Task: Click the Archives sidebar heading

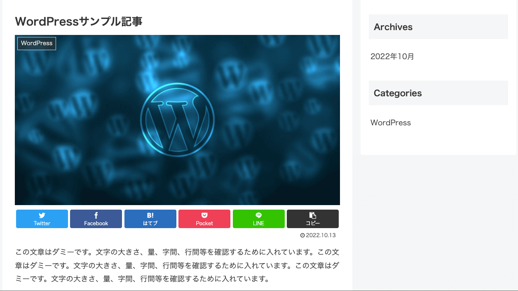Action: coord(438,27)
